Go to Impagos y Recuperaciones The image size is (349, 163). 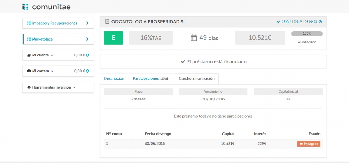click(58, 23)
